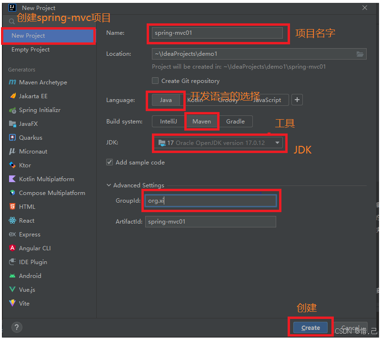This screenshot has height=338, width=380.
Task: Click the JavaFX generator icon
Action: [x=12, y=124]
